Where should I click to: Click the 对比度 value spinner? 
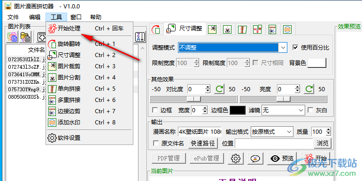coord(199,89)
